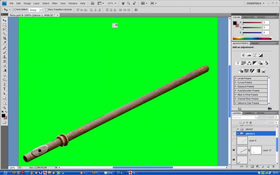Add a Photo Filter adjustment
The width and height of the screenshot is (280, 175).
pyautogui.click(x=260, y=63)
